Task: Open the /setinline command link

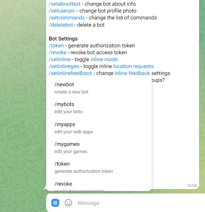Action: (60, 59)
